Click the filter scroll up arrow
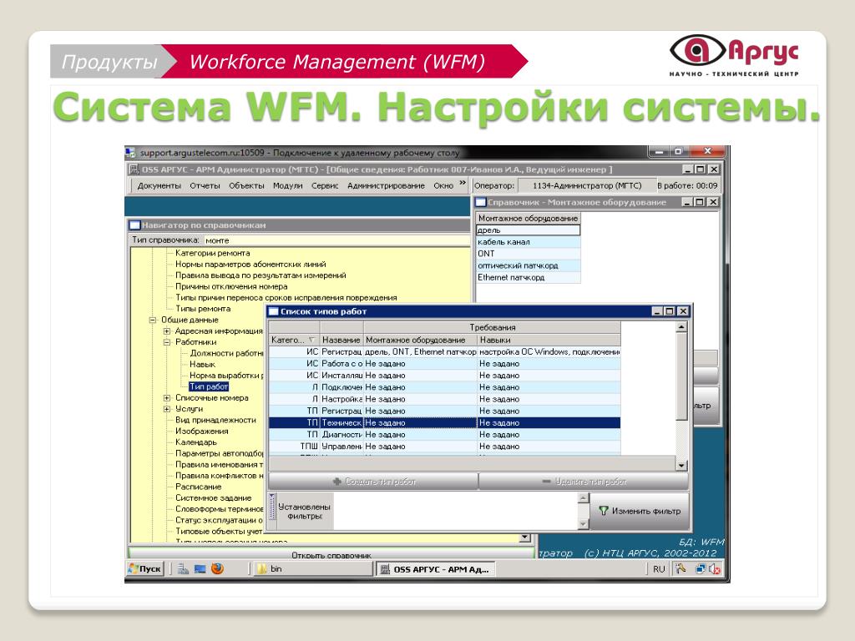This screenshot has height=641, width=855. pyautogui.click(x=584, y=497)
